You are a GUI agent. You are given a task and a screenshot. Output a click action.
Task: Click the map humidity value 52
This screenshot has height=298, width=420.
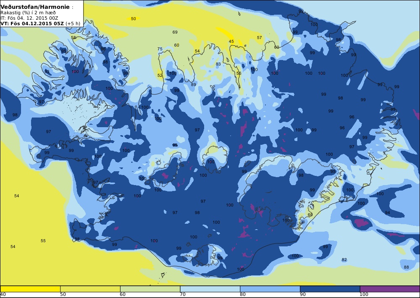(160, 75)
